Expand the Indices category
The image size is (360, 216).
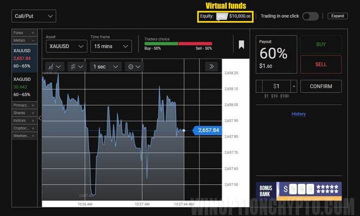24,120
